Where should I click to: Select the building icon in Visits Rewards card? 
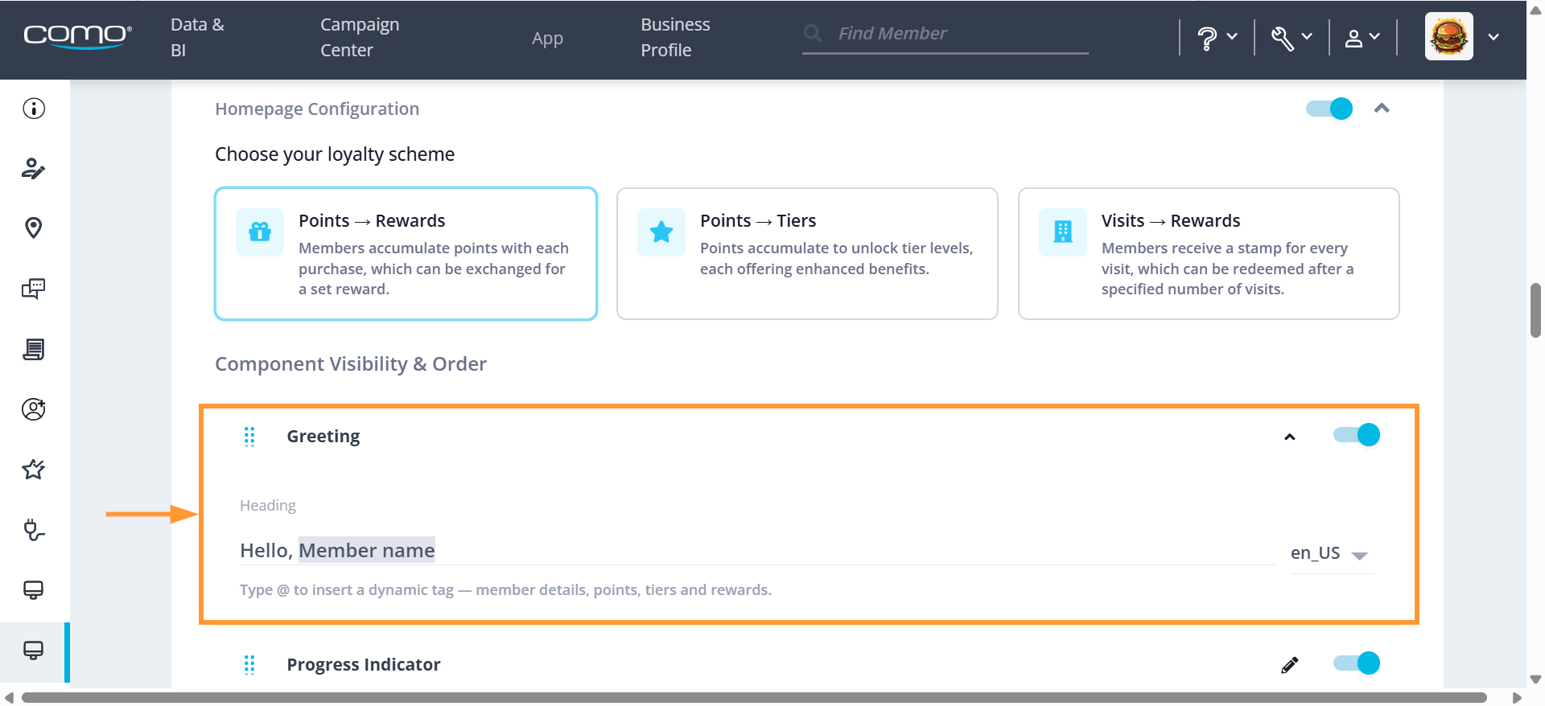1063,232
